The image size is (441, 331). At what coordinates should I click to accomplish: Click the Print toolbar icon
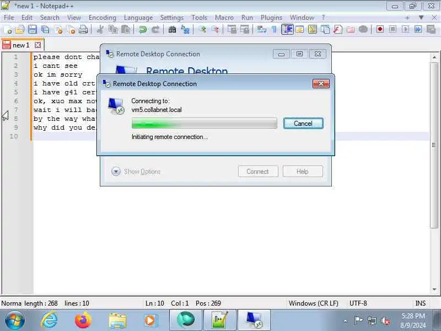tap(83, 29)
